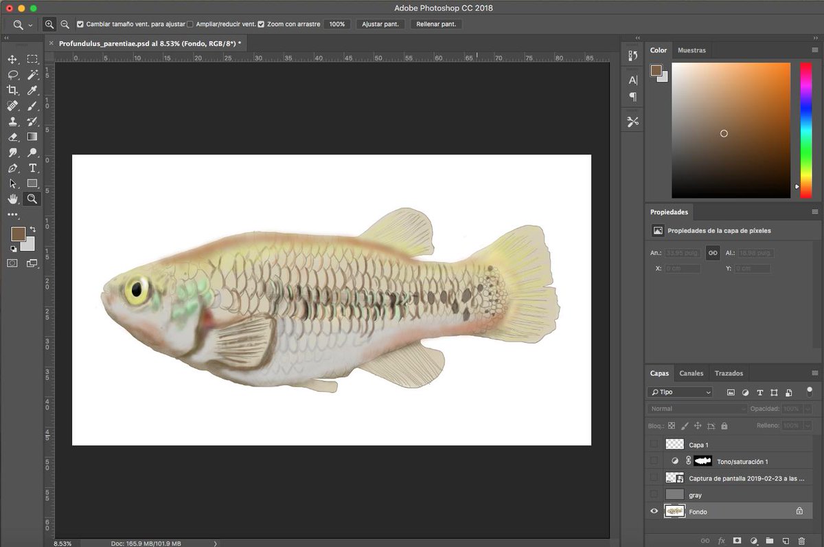Screen dimensions: 824x547
Task: Create a new layer in Capas panel
Action: pos(786,541)
